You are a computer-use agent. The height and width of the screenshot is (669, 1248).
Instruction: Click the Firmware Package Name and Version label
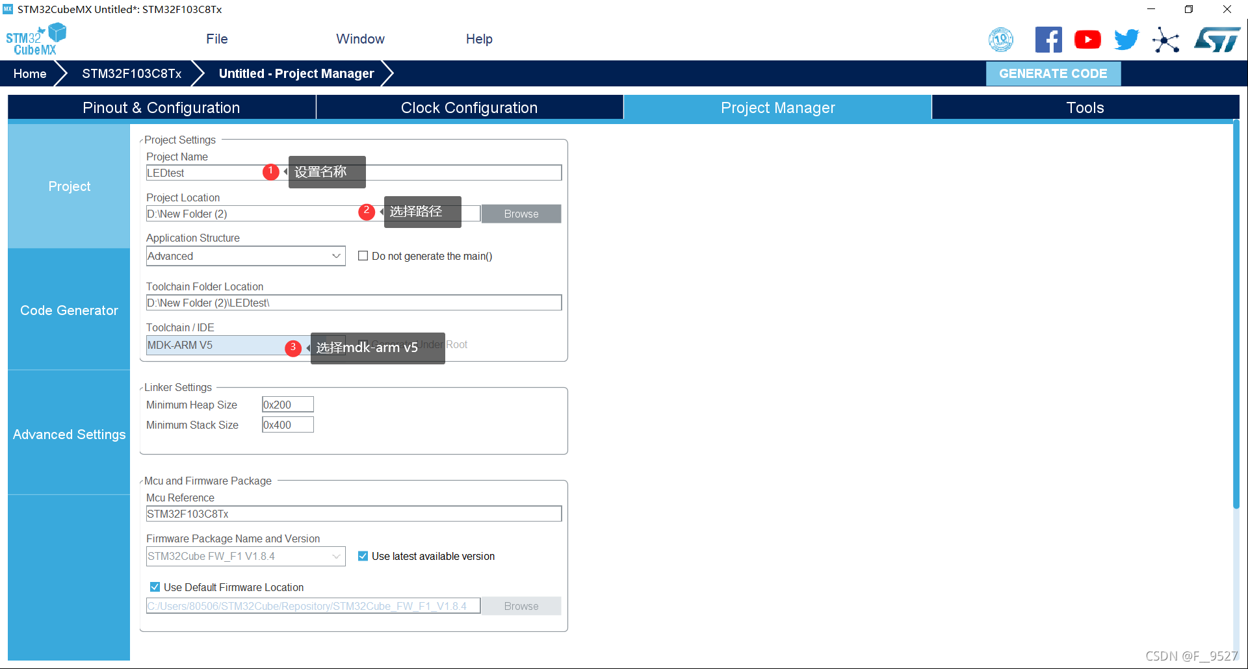pyautogui.click(x=233, y=538)
